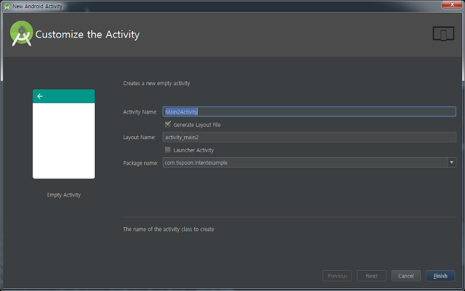Click the Layout Name input field
Viewport: 465px width, 291px height.
coord(309,137)
